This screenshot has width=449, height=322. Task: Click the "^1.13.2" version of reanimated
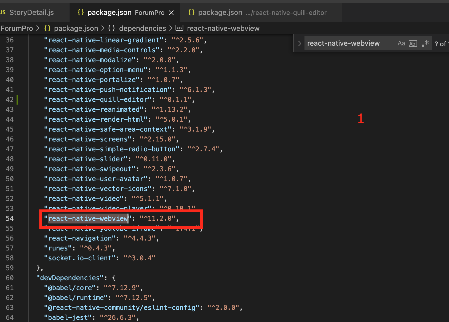(170, 109)
